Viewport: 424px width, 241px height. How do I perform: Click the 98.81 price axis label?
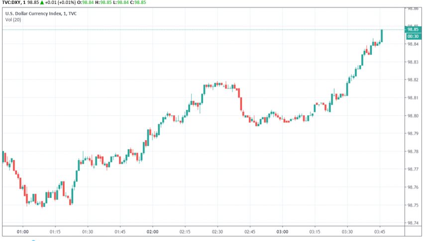(413, 98)
